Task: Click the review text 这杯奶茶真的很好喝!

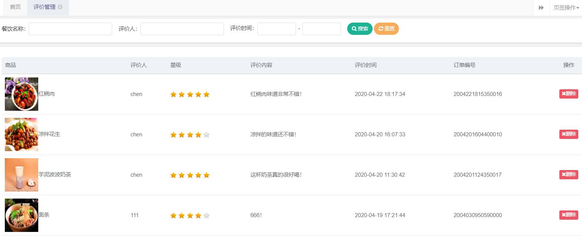Action: [276, 175]
